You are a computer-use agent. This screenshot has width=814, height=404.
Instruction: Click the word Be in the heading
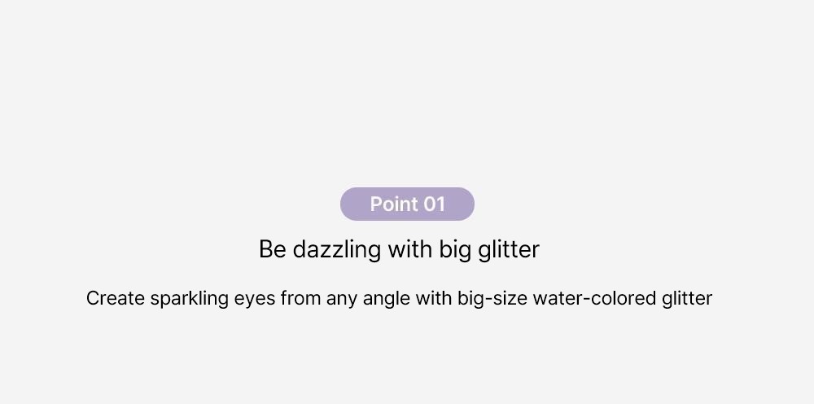coord(273,249)
